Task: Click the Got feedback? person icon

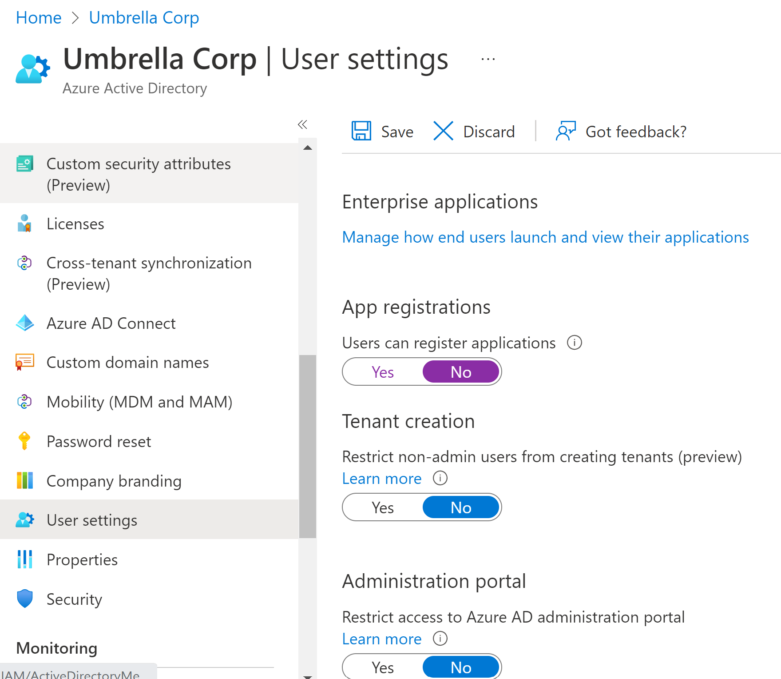Action: (x=566, y=131)
